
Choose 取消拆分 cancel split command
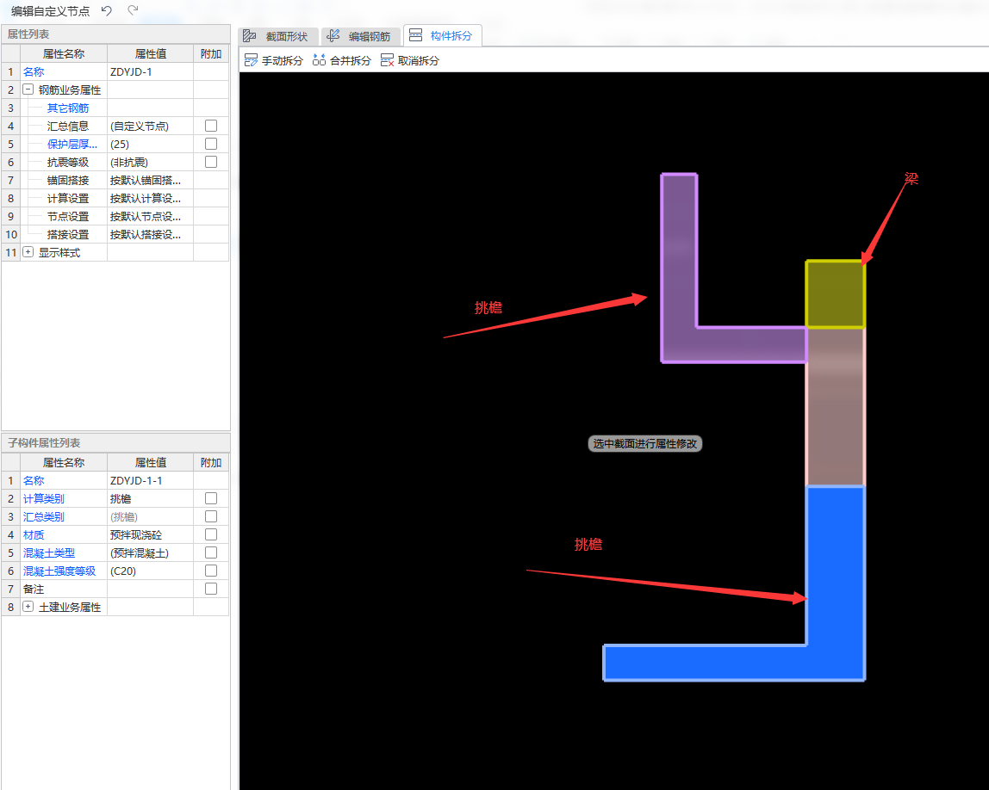(x=410, y=60)
